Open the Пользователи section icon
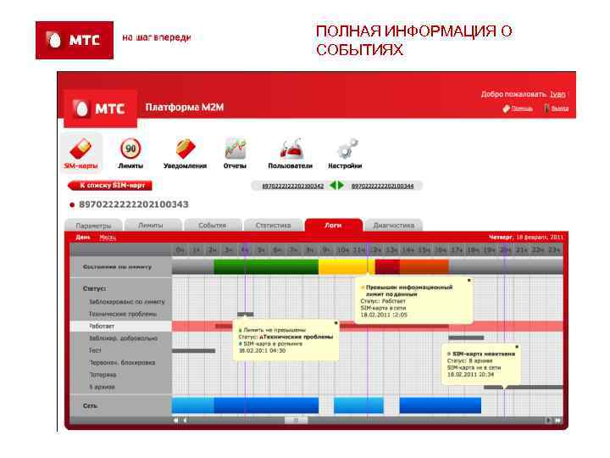This screenshot has width=610, height=458. [291, 148]
